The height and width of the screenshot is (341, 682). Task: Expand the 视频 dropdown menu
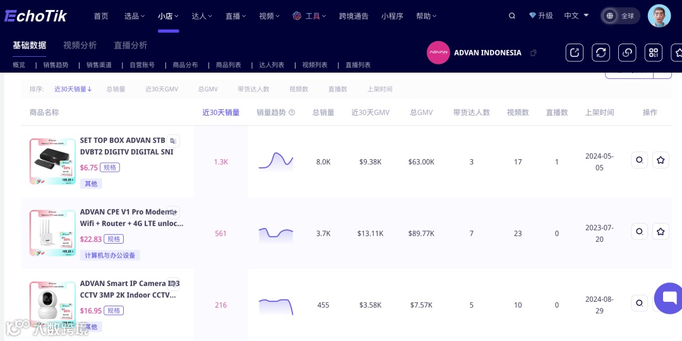(269, 16)
